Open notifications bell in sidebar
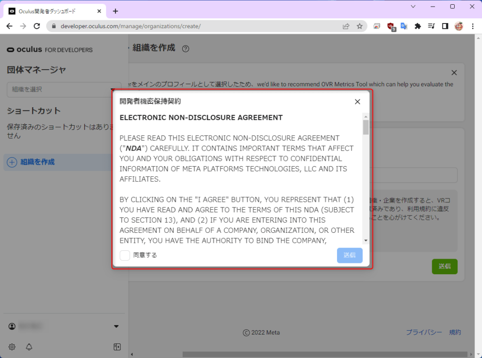Image resolution: width=482 pixels, height=358 pixels. point(29,347)
